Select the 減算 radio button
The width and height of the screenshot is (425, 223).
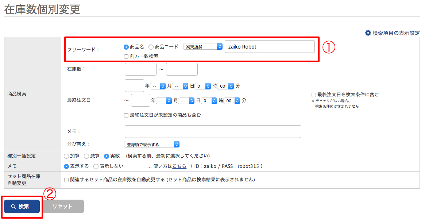point(86,156)
